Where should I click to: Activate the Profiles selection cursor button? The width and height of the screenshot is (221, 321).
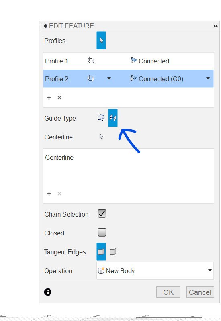101,40
